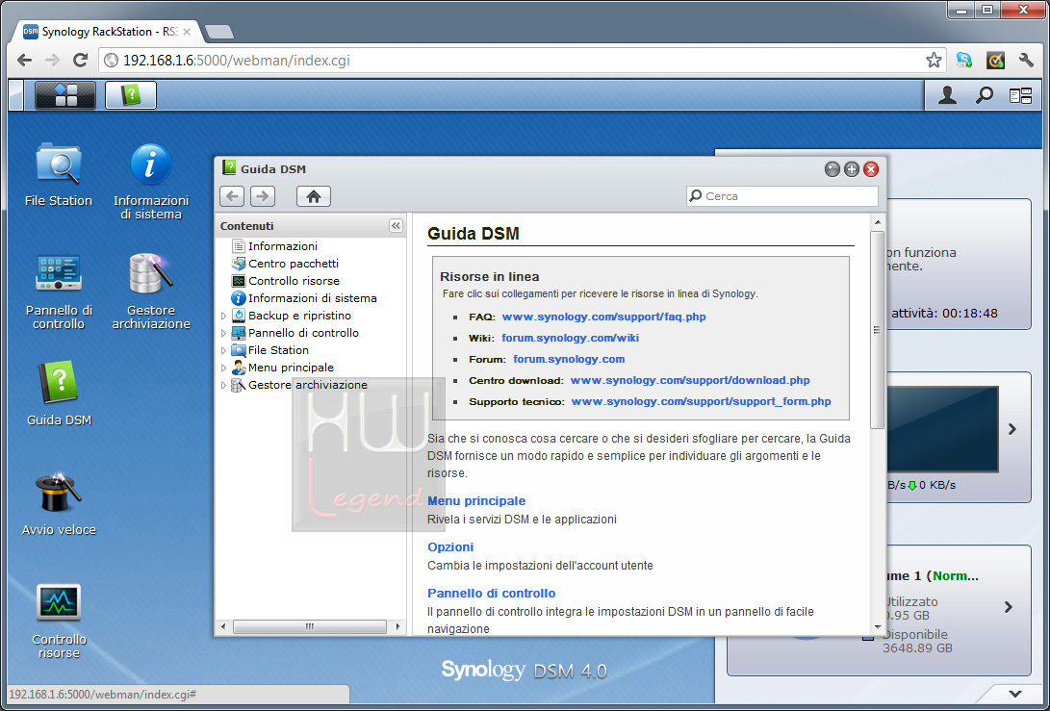Open the user options icon
The height and width of the screenshot is (711, 1050).
coord(947,96)
